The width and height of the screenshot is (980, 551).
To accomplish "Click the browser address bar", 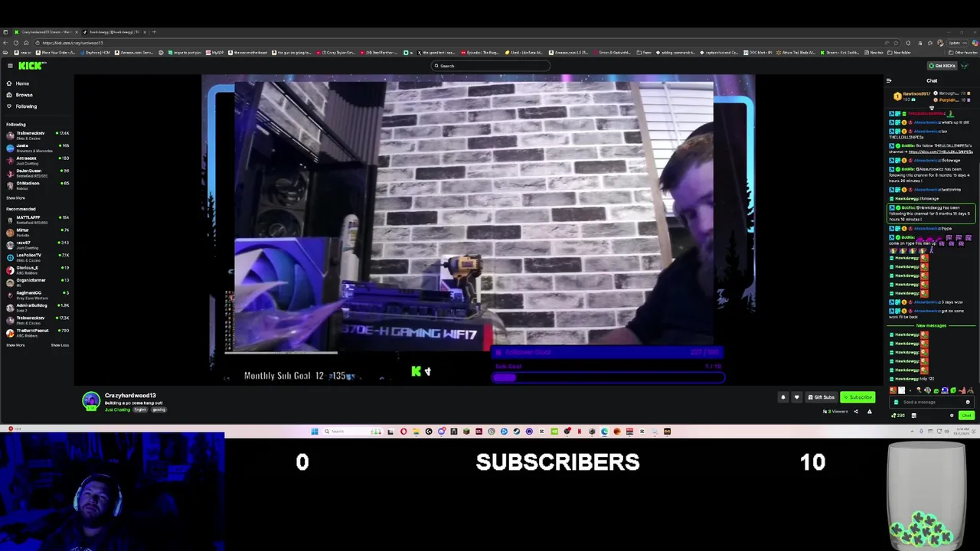I will click(x=459, y=43).
